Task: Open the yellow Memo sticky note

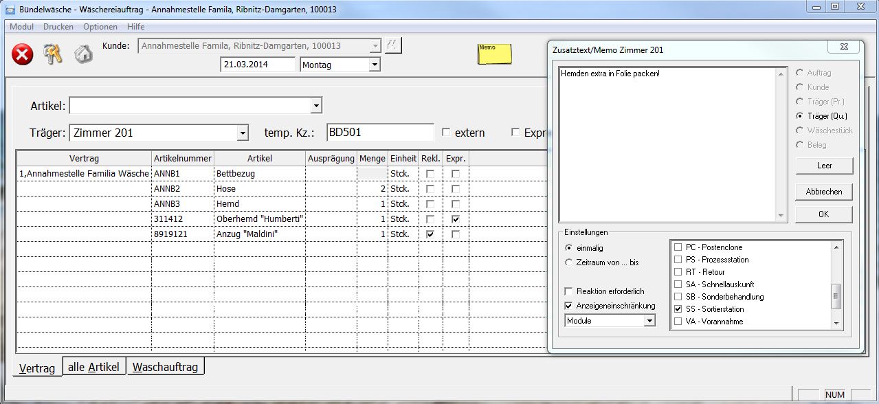Action: (x=495, y=54)
